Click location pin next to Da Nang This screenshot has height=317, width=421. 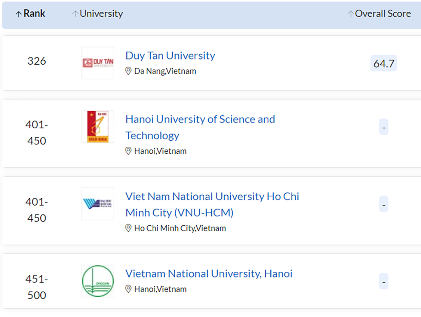pyautogui.click(x=128, y=71)
